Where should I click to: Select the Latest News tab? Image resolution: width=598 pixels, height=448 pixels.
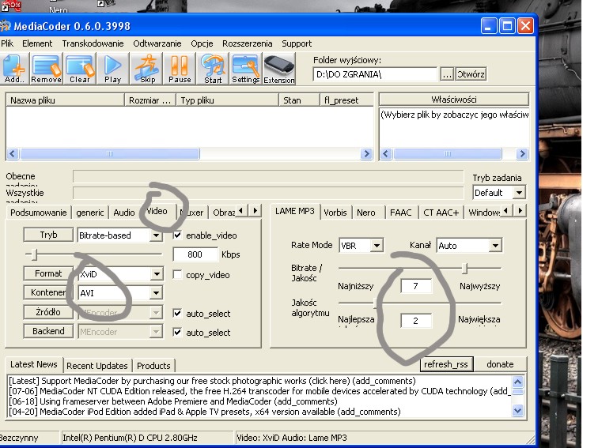(x=33, y=364)
